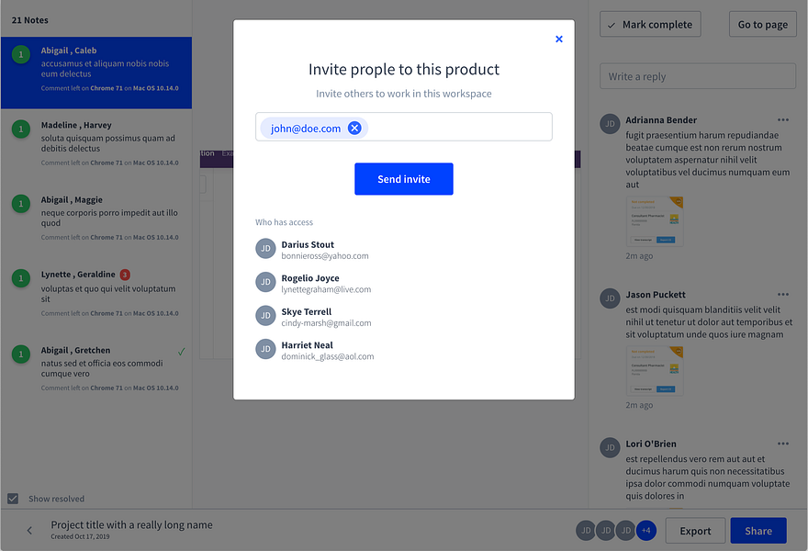Image resolution: width=808 pixels, height=551 pixels.
Task: Click the resolved checkmark on Abigail, Gretchen note
Action: click(x=181, y=351)
